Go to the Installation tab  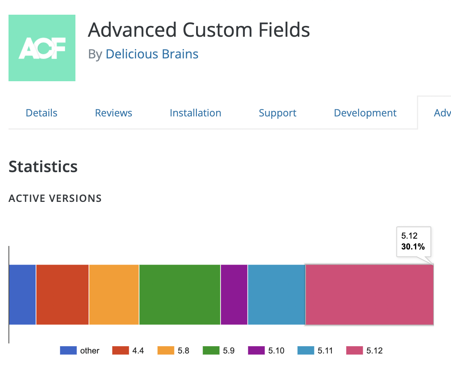point(195,113)
